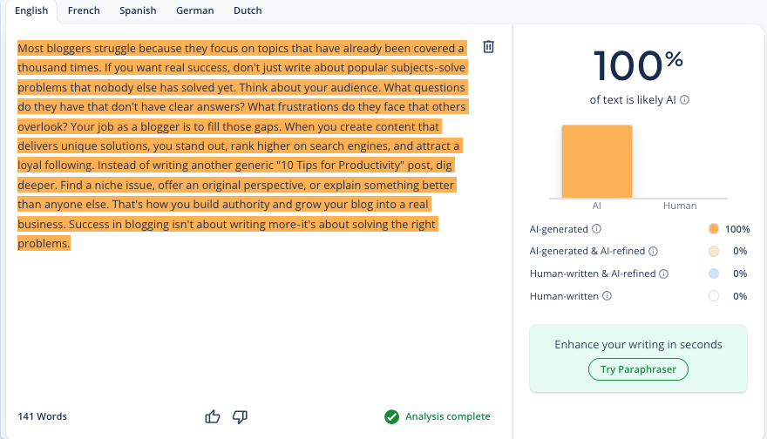
Task: Click the green Analysis complete checkmark
Action: coord(391,416)
